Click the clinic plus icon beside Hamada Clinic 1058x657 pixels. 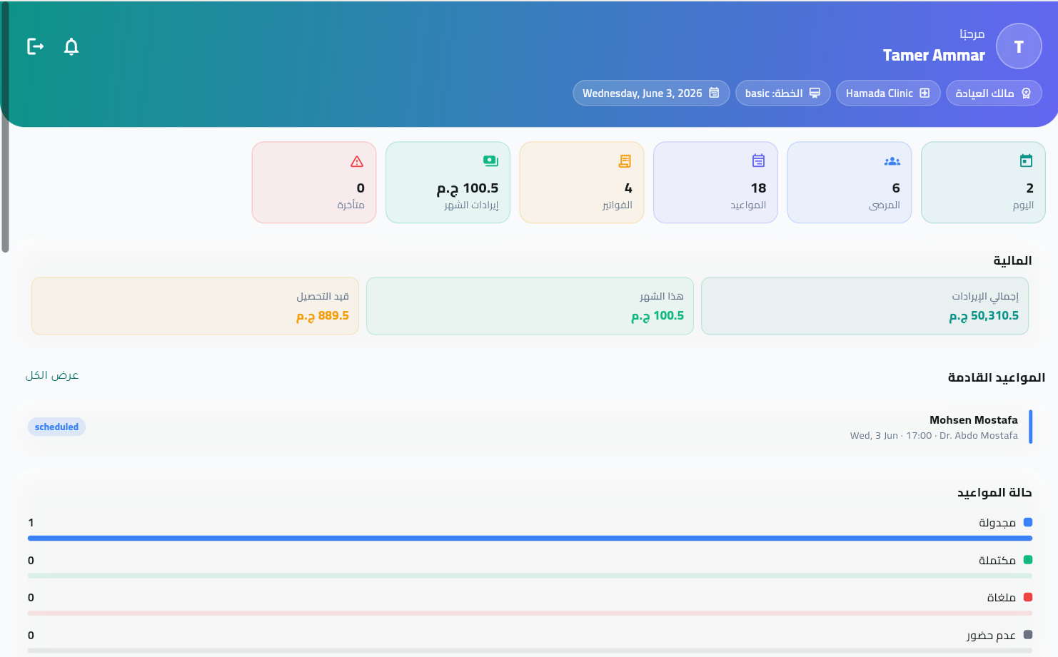pos(925,93)
